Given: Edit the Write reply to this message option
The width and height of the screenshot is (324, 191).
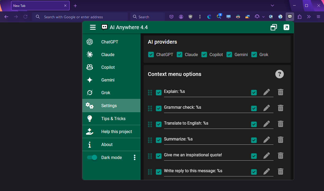Looking at the screenshot, I should pos(267,171).
